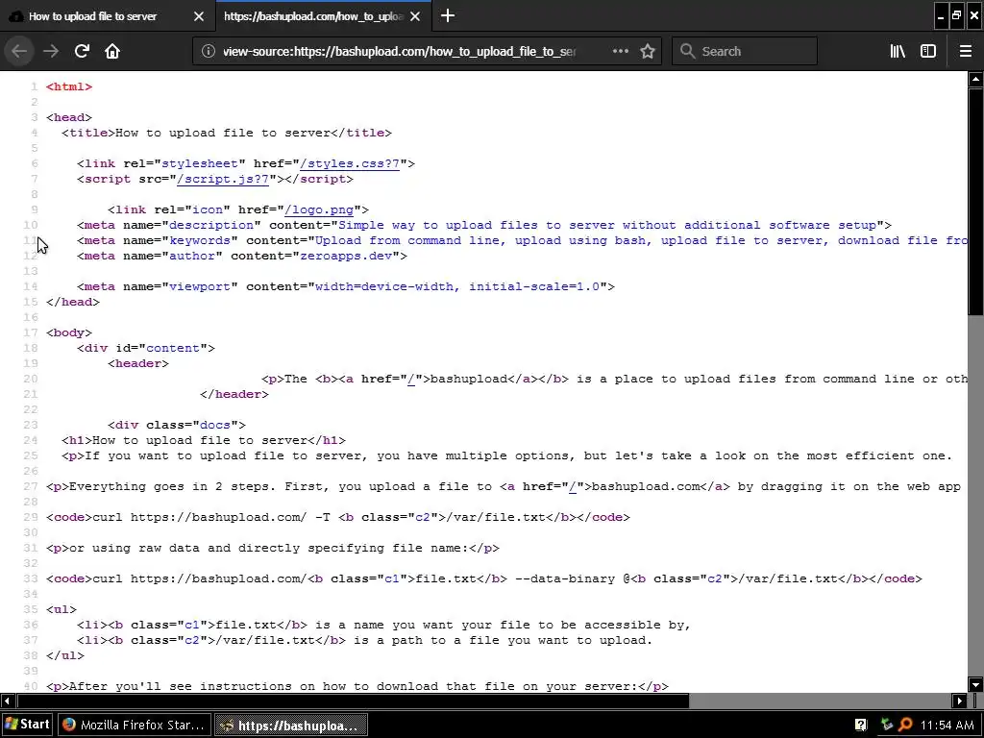
Task: Close the view-source bashupload tab
Action: coord(415,16)
